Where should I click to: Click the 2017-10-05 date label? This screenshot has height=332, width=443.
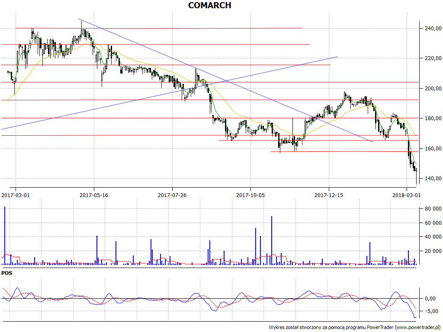click(250, 195)
